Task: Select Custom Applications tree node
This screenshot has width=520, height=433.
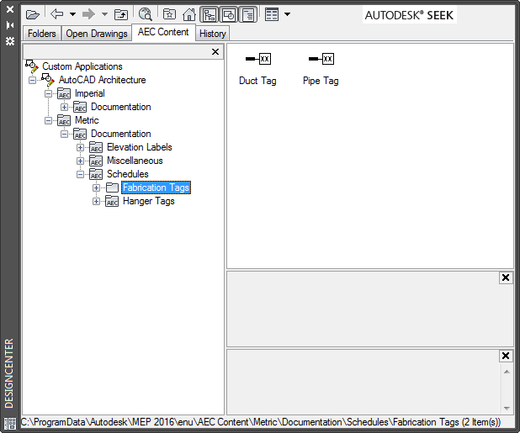Action: (82, 66)
